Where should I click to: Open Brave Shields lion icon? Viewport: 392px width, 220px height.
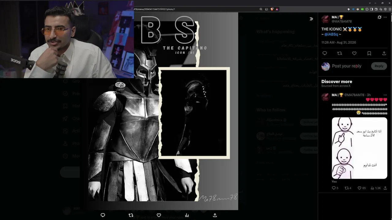click(x=272, y=9)
